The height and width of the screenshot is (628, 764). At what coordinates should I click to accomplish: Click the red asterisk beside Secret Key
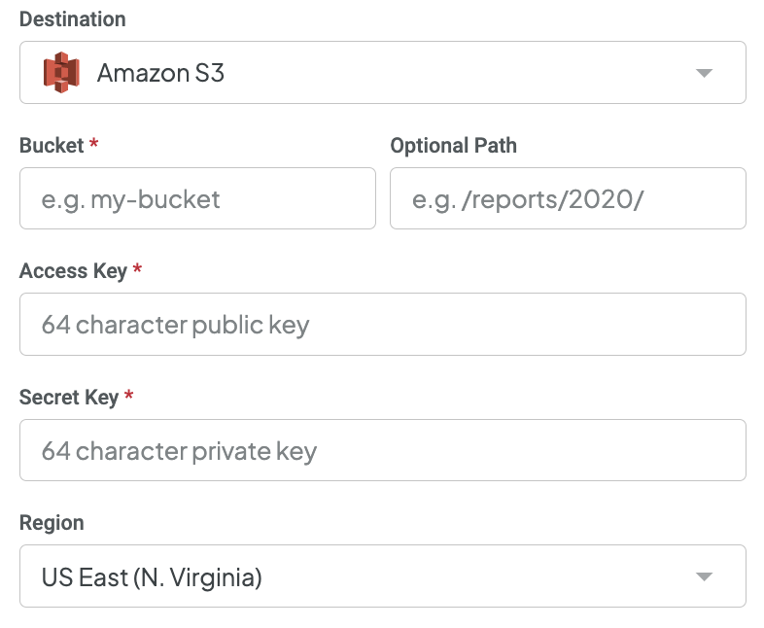[128, 394]
